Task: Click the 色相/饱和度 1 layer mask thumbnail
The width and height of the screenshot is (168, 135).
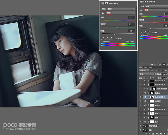Action: coord(152,97)
